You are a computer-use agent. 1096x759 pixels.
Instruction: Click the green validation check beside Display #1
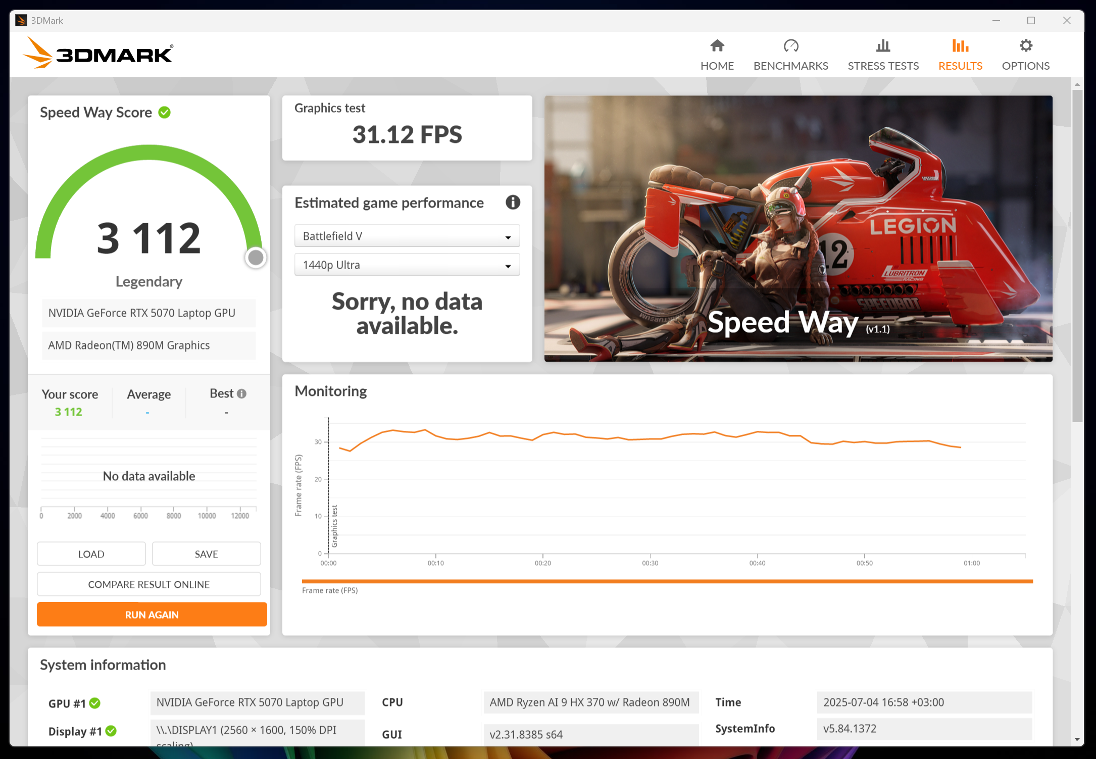point(111,731)
